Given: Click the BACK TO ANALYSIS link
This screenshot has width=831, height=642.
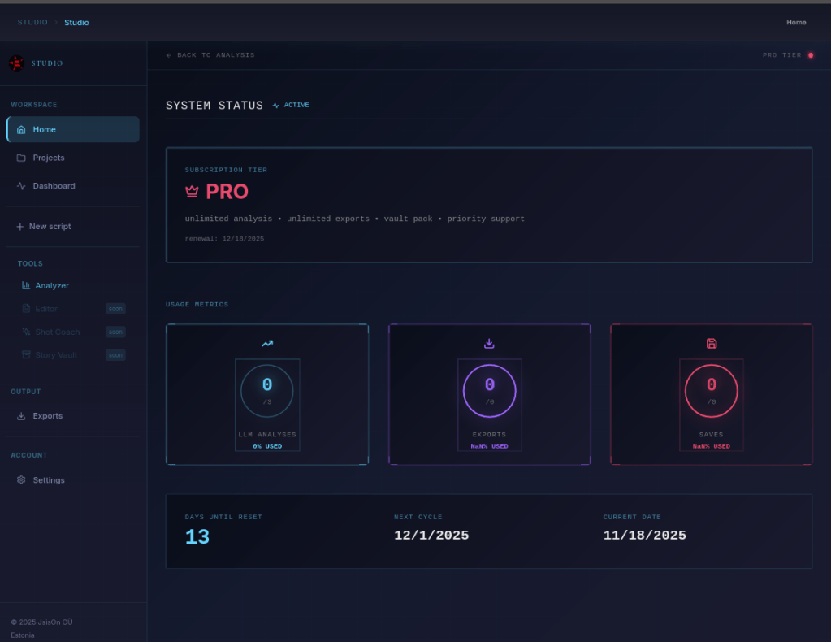Looking at the screenshot, I should [210, 54].
